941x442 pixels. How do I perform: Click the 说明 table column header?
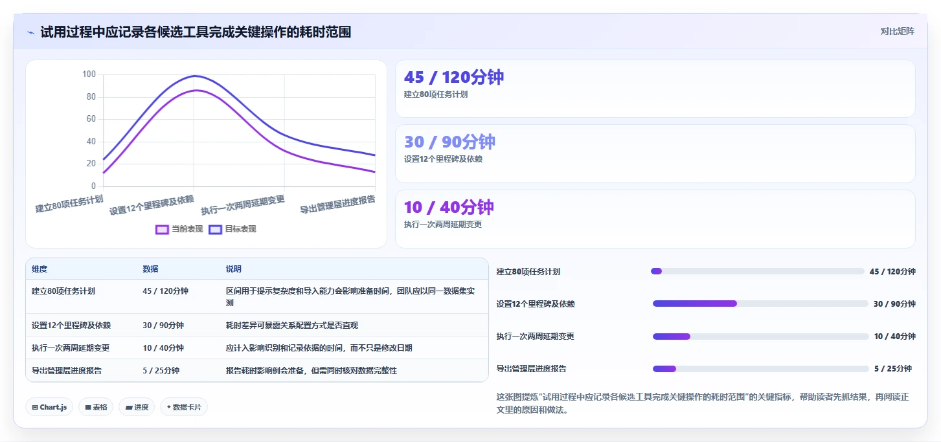pos(233,269)
